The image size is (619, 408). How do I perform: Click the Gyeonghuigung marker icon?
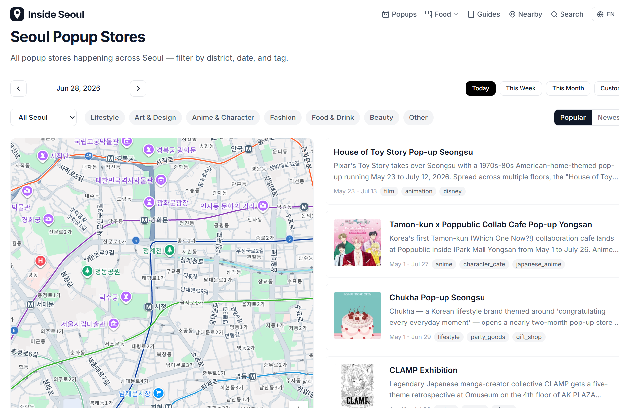tap(49, 219)
